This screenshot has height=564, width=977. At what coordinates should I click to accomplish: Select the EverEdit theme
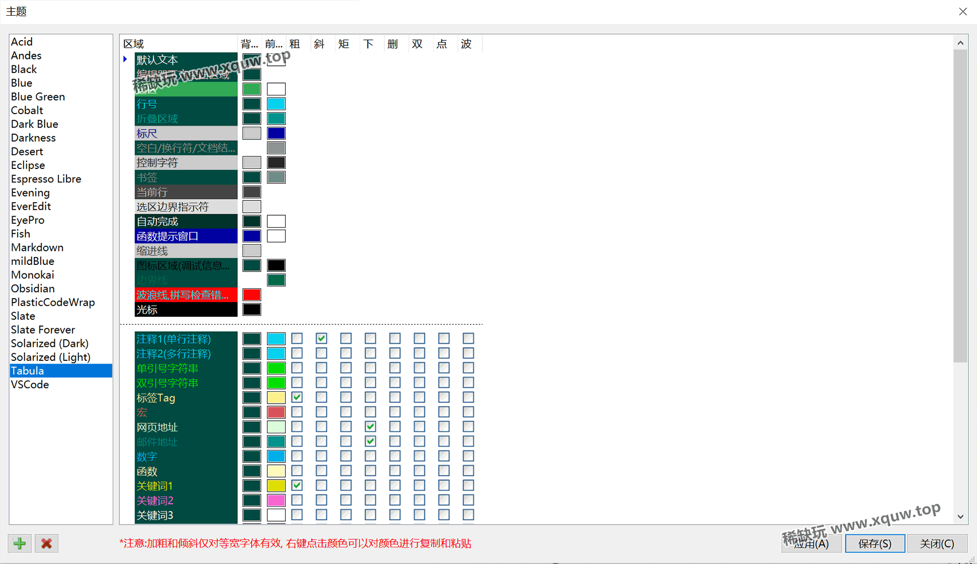[x=61, y=207]
